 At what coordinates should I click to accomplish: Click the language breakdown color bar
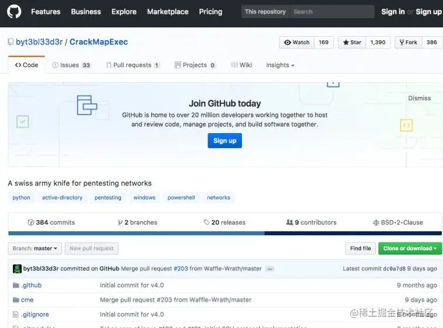point(225,233)
